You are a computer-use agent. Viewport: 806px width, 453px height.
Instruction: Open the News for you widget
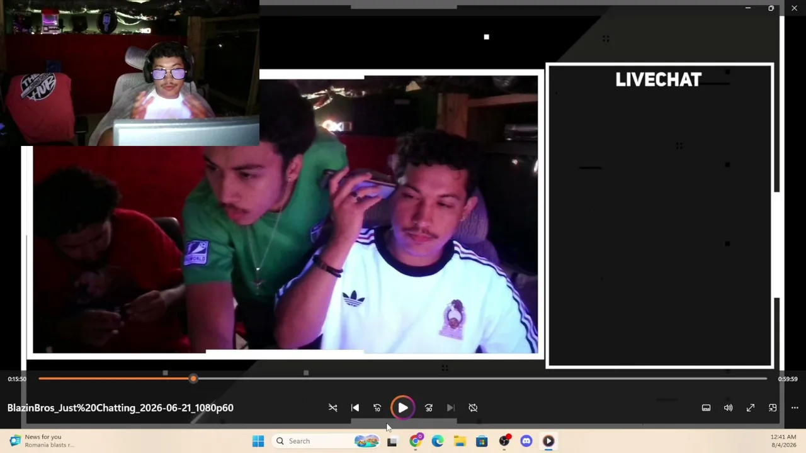(42, 441)
